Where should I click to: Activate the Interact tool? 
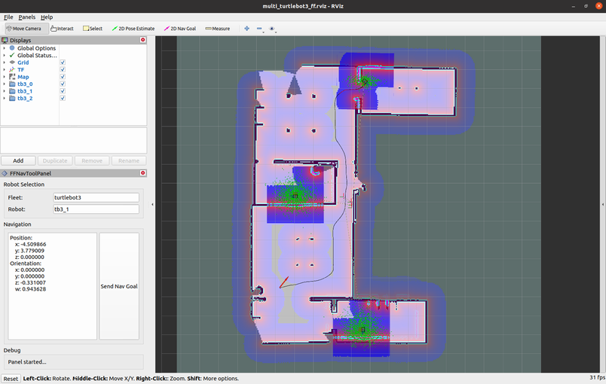[x=63, y=29]
